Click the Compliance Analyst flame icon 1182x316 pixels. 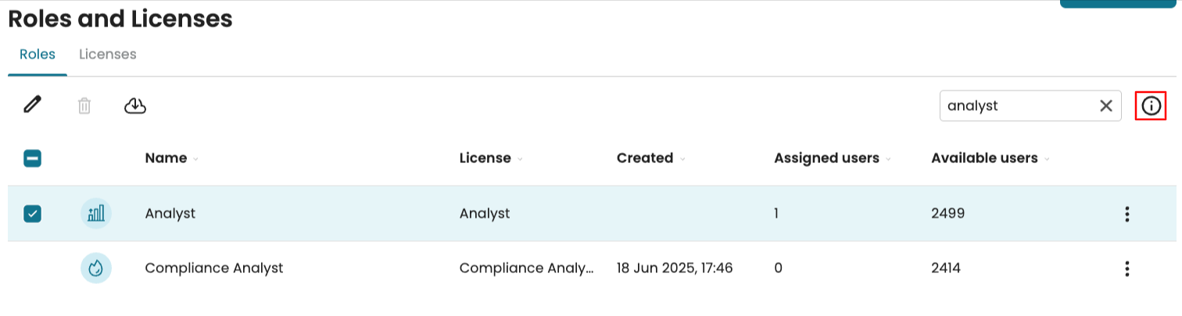coord(96,268)
